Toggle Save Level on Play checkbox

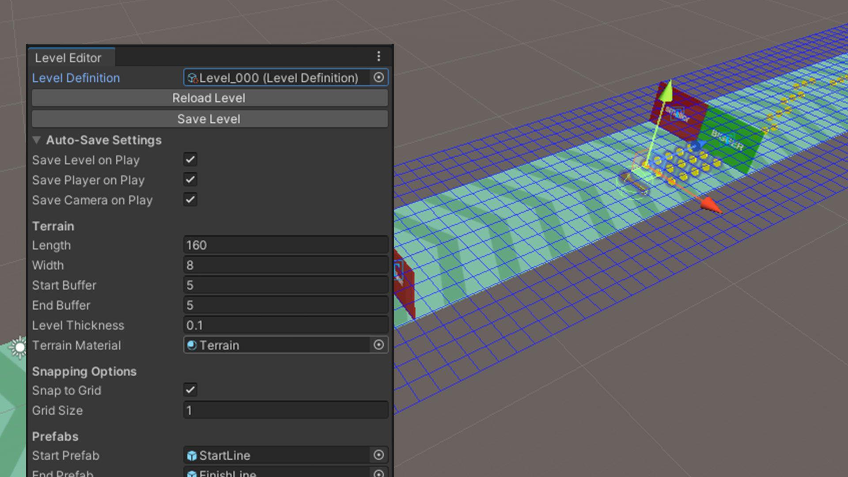[190, 159]
